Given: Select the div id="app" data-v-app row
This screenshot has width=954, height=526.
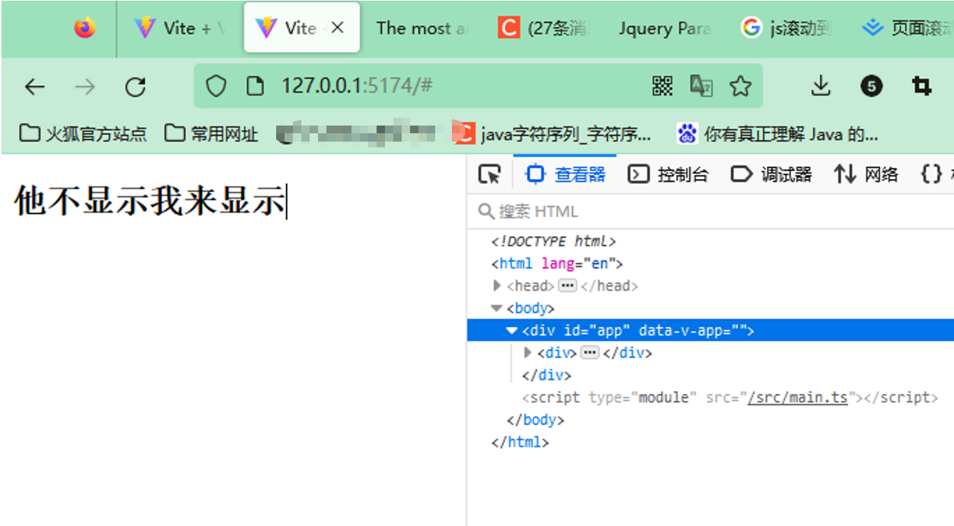Looking at the screenshot, I should [x=711, y=331].
